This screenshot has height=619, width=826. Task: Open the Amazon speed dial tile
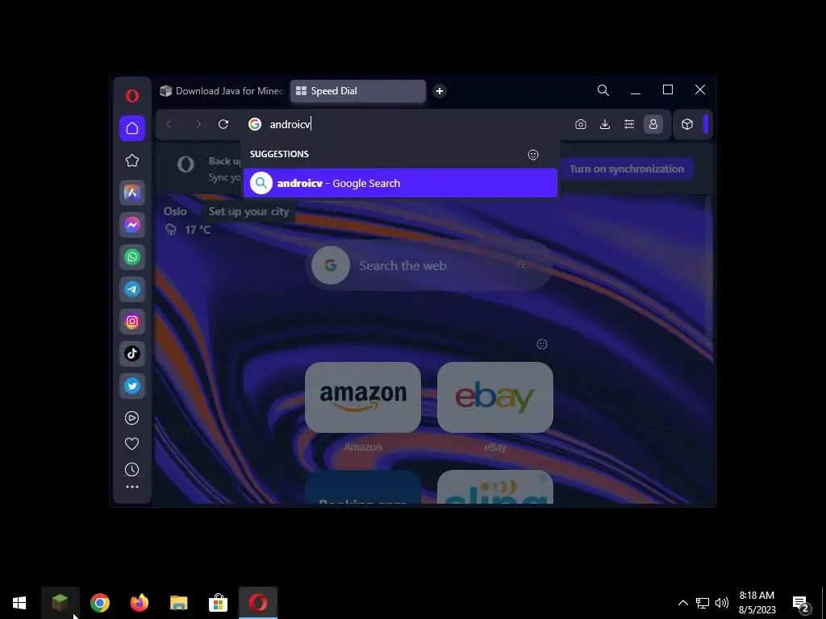[363, 397]
